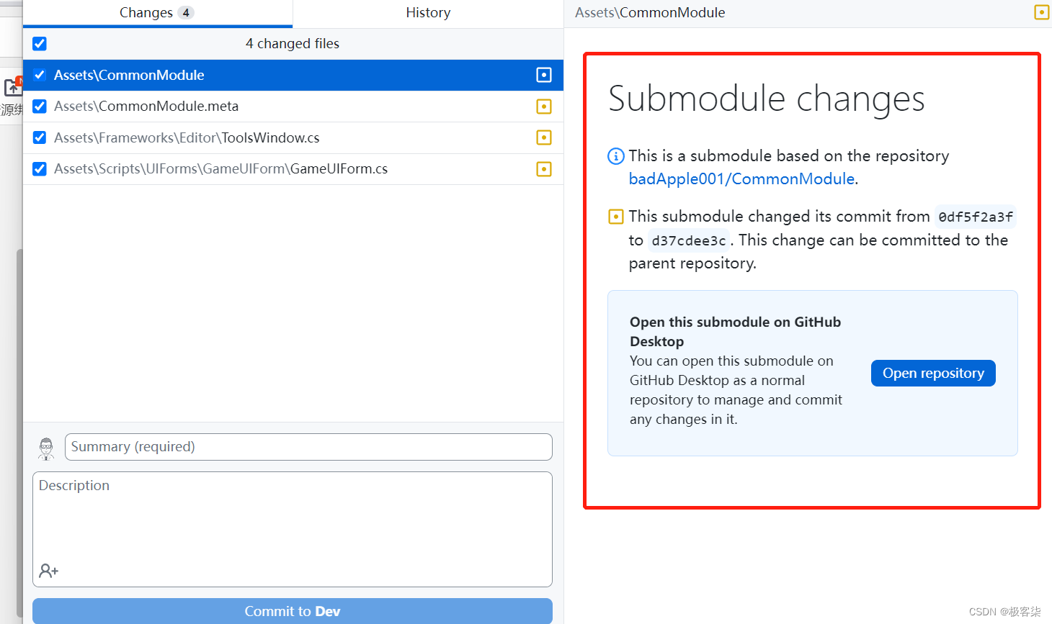Click the change icon next to GameUIForm.cs
This screenshot has height=624, width=1052.
pyautogui.click(x=544, y=168)
